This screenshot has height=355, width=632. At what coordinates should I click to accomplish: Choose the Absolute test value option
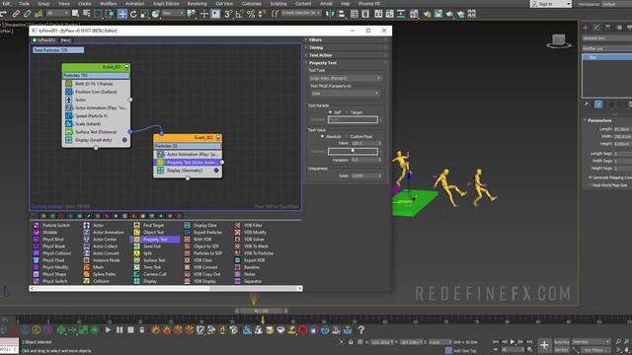[322, 136]
